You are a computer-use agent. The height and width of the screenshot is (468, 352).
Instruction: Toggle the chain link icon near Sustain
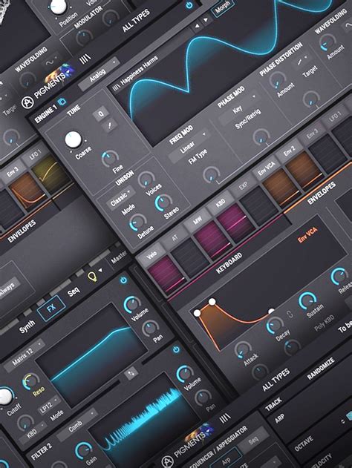point(289,314)
